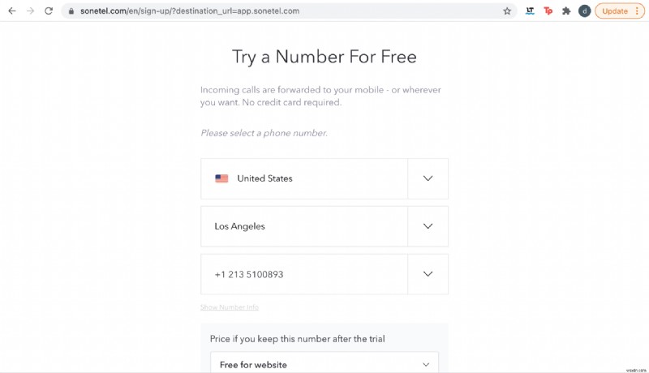
Task: Select the United States flag icon
Action: (x=221, y=178)
